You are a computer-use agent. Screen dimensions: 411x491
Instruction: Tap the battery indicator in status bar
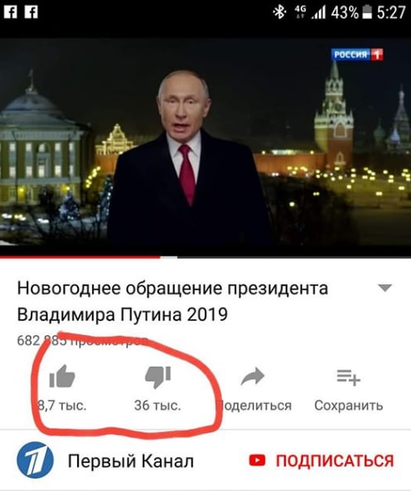click(366, 12)
